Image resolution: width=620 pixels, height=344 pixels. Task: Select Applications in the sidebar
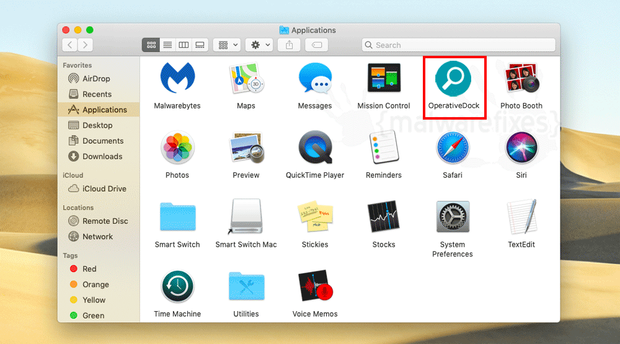(x=99, y=110)
